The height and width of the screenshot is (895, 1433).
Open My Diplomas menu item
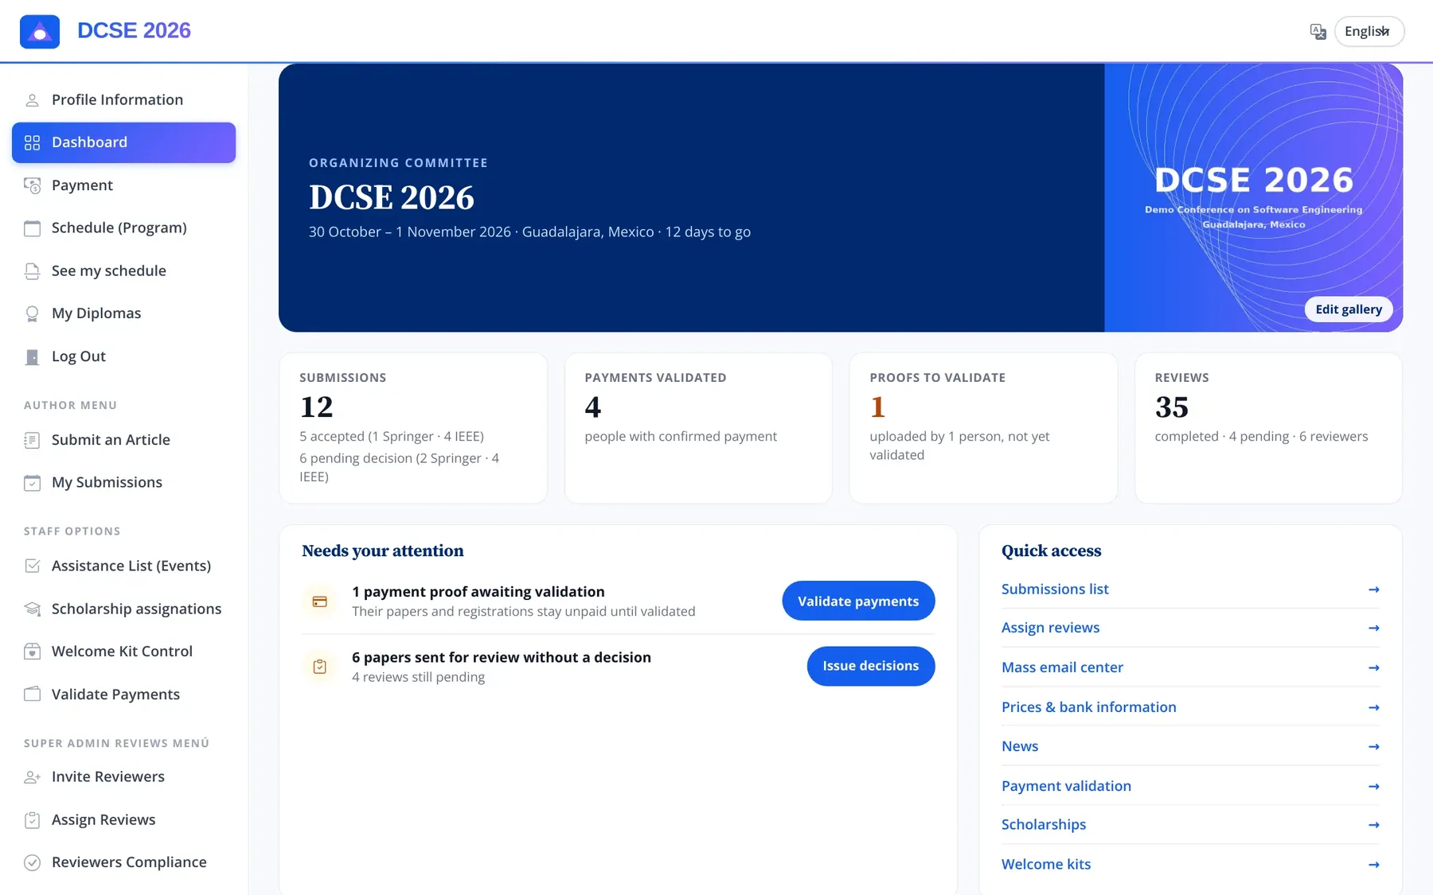[123, 313]
